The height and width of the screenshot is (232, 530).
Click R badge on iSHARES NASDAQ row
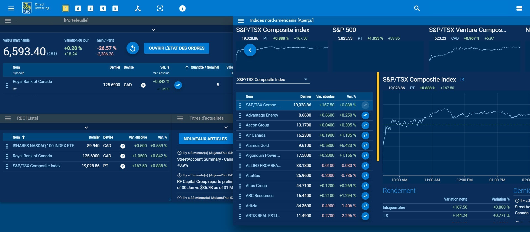[x=123, y=146]
